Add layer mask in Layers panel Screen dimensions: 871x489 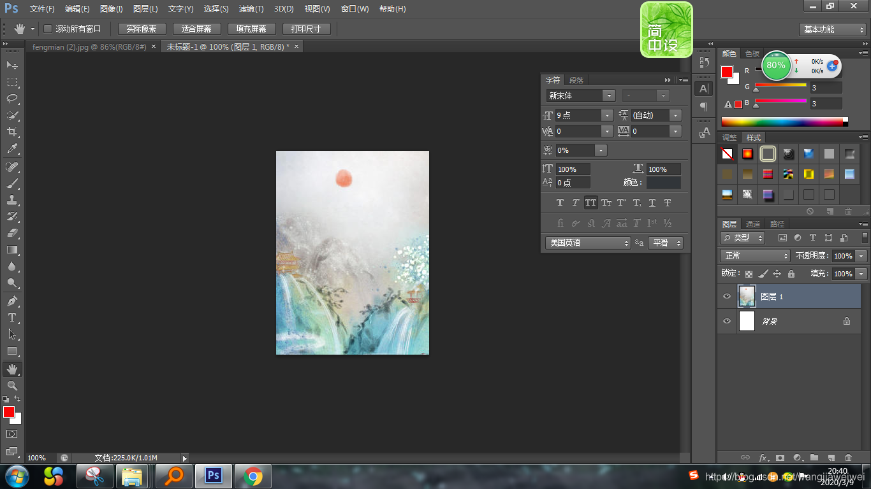779,457
